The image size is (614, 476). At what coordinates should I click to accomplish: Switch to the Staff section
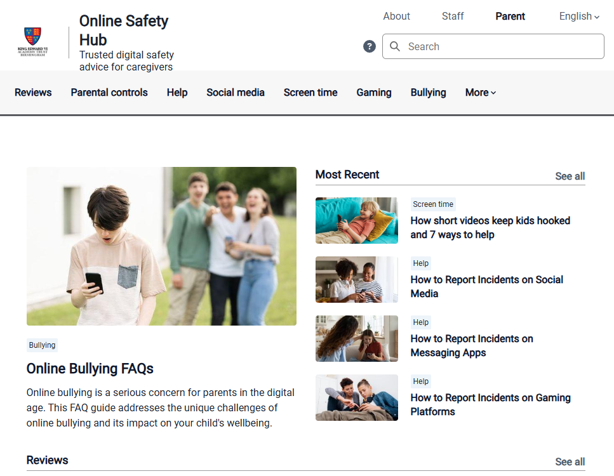tap(453, 17)
